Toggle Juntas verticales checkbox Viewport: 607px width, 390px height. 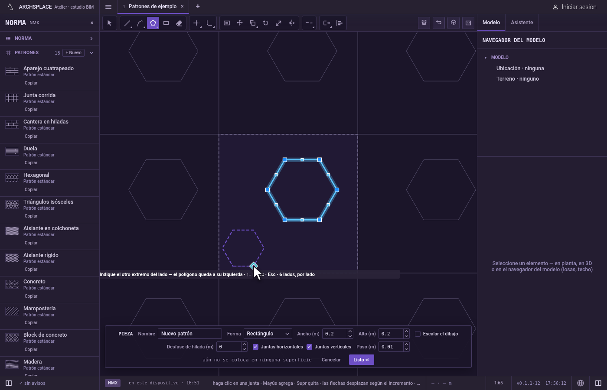(309, 347)
